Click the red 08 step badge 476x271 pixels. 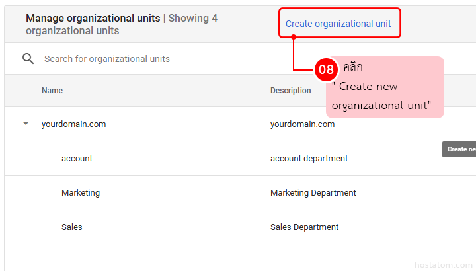point(326,69)
